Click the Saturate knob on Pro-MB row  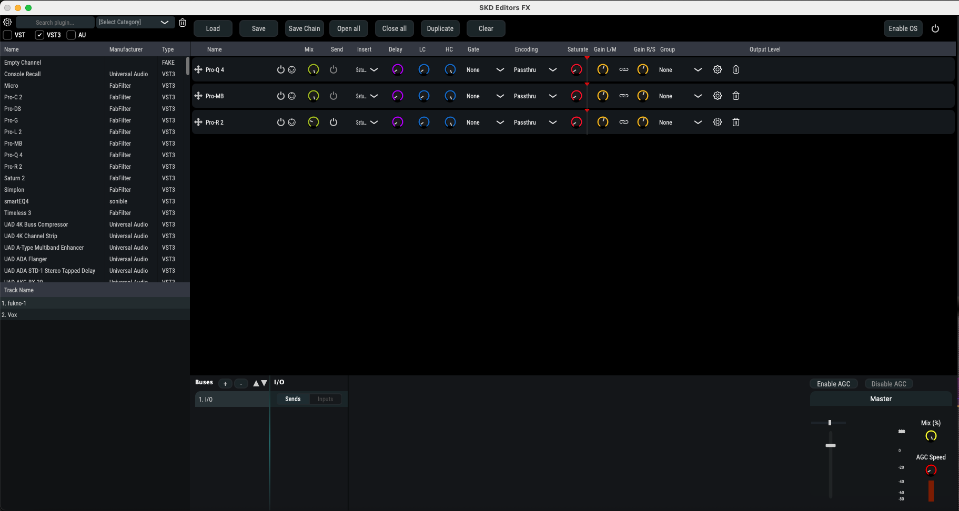[577, 96]
